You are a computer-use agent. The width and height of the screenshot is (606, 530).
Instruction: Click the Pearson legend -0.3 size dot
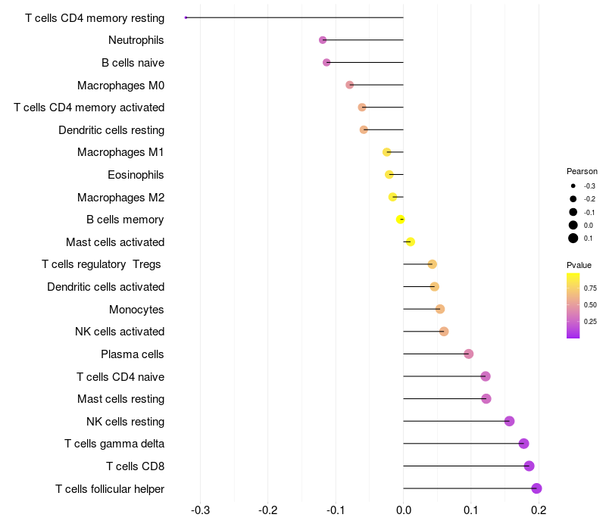(x=573, y=186)
